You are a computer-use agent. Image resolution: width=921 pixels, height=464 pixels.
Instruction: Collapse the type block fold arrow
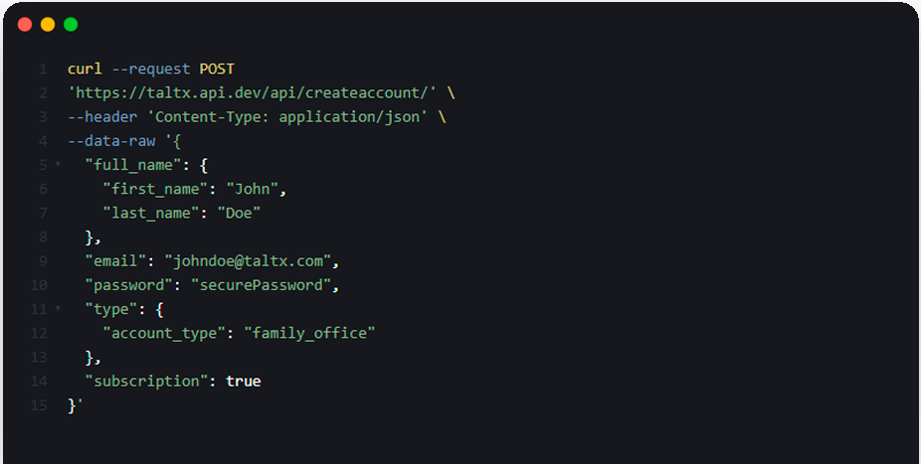[58, 308]
